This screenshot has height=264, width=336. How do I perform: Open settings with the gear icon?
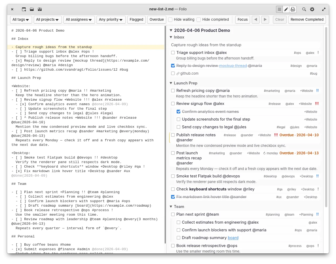(x=312, y=9)
